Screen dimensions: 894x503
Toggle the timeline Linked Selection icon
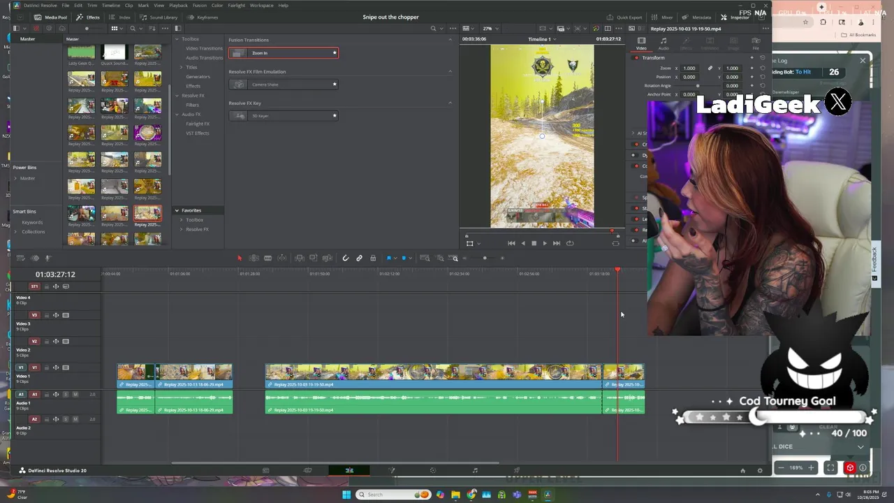tap(359, 258)
